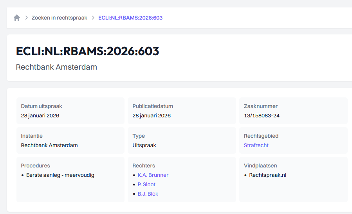Click the chevron right after the home icon
Screen dimensions: 352x214
[27, 18]
